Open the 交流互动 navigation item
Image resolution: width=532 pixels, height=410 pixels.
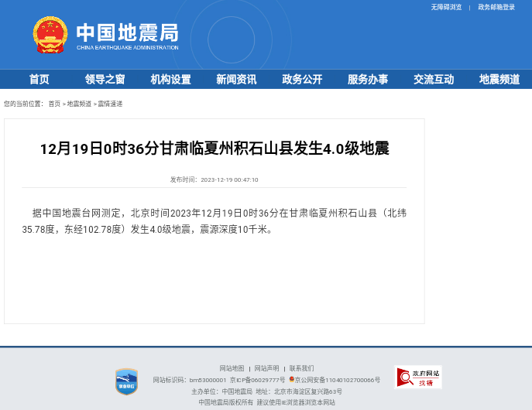point(434,79)
